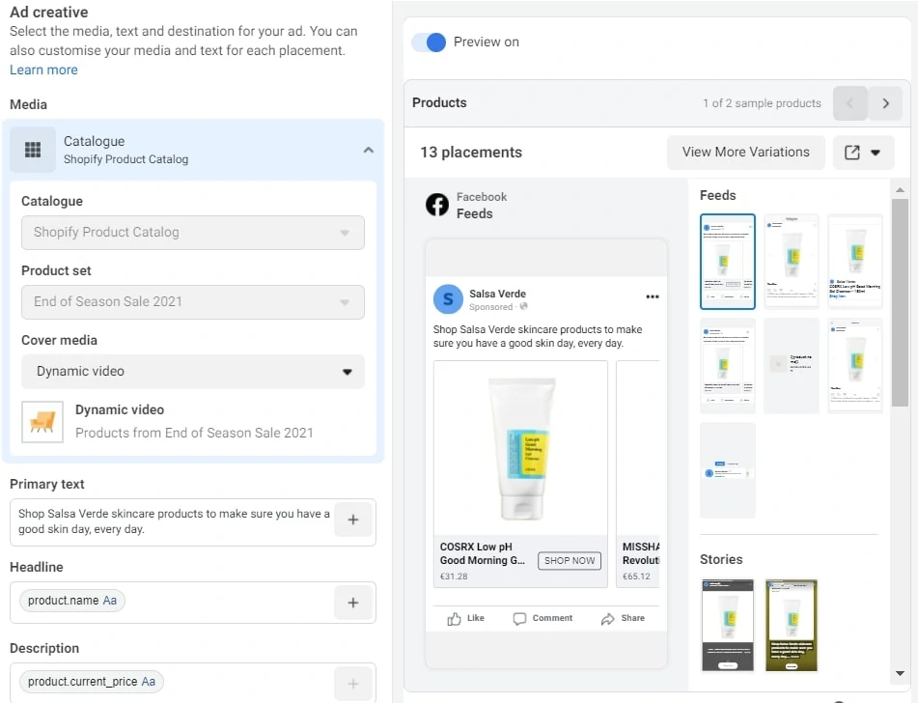Collapse the Catalogue media section chevron
Image resolution: width=918 pixels, height=703 pixels.
point(368,150)
